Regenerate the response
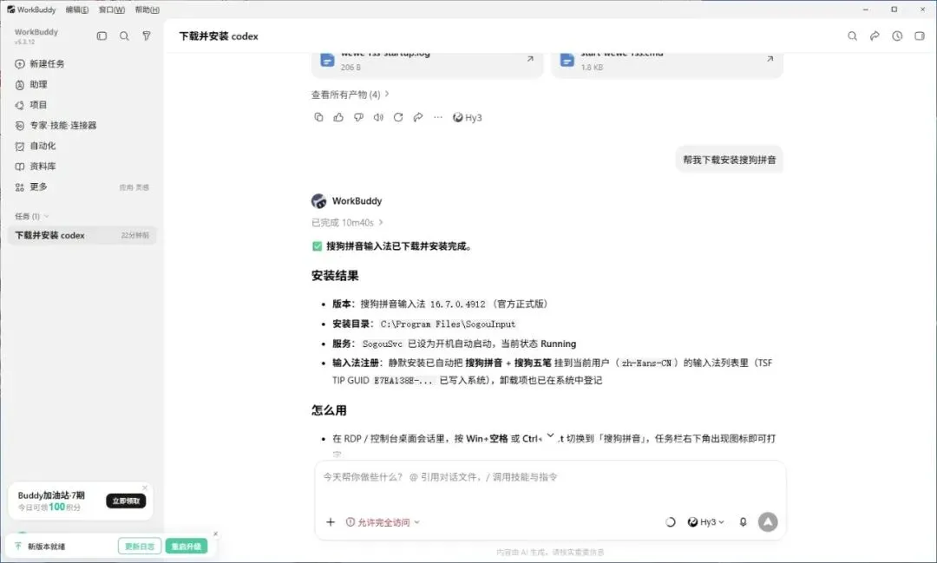Viewport: 937px width, 563px height. (398, 117)
